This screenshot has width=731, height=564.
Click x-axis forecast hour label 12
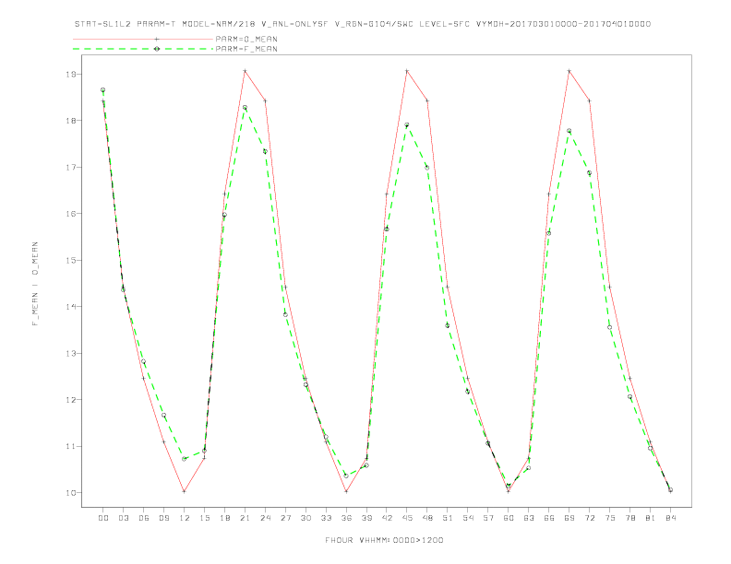pyautogui.click(x=185, y=518)
